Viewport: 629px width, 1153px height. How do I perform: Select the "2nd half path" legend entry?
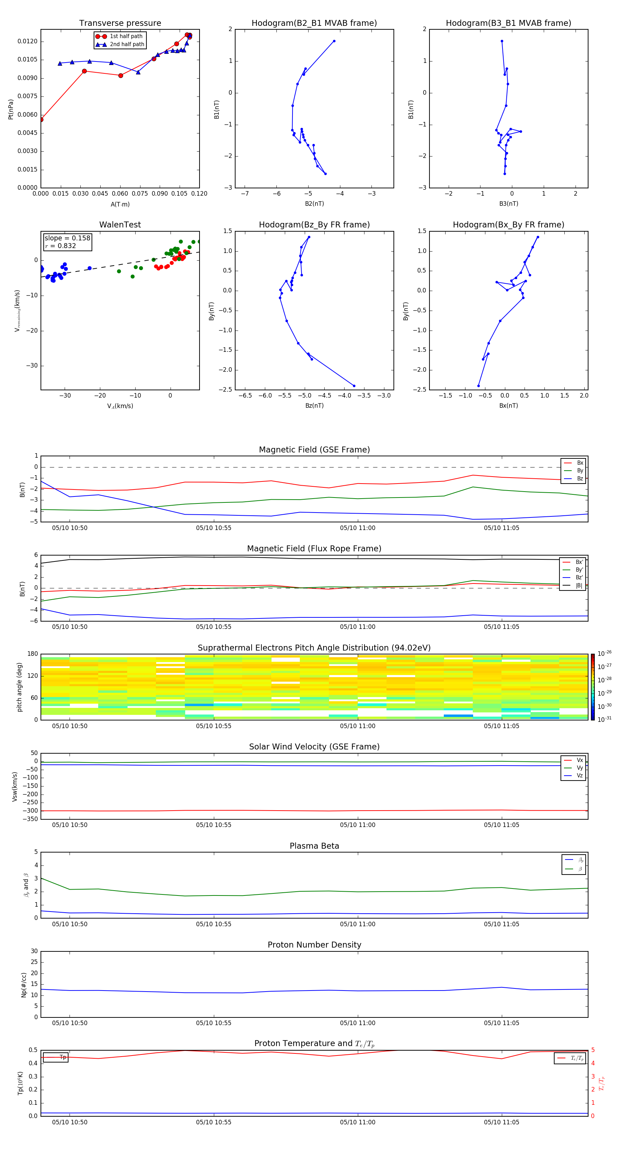tap(120, 44)
